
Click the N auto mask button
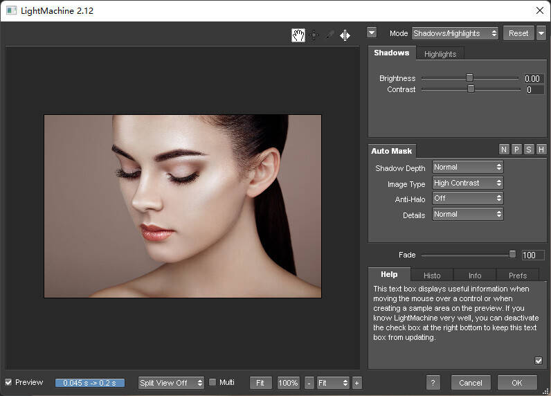[504, 150]
